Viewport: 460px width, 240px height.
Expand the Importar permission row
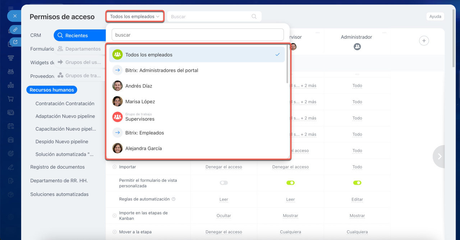[x=115, y=167]
